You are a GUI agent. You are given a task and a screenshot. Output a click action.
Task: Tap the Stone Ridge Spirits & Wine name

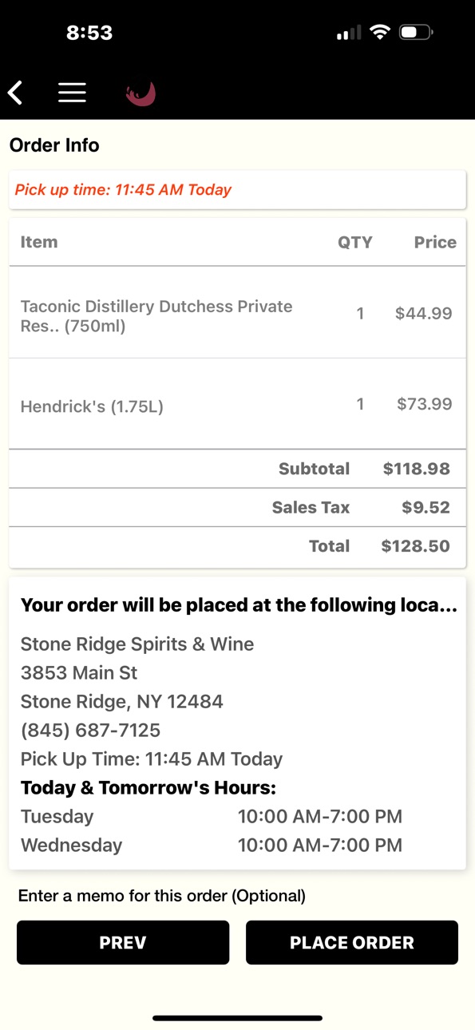tap(137, 644)
